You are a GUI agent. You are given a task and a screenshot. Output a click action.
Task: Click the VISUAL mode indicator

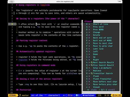click(13, 95)
